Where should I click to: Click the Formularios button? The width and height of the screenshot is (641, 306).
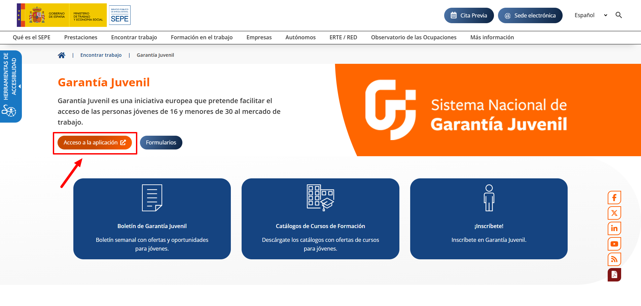tap(161, 142)
